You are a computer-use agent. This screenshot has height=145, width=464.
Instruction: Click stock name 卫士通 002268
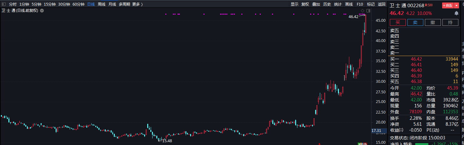pos(407,5)
